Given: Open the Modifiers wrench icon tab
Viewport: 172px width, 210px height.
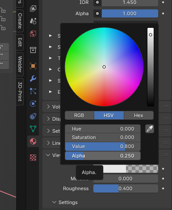Looking at the screenshot, I should pyautogui.click(x=33, y=79).
